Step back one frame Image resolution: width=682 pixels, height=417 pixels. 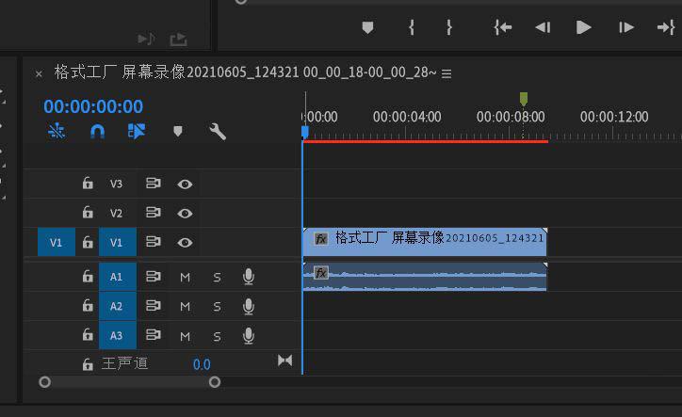(x=543, y=27)
